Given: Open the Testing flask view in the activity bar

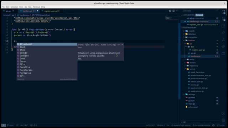Looking at the screenshot, I should [223, 39].
